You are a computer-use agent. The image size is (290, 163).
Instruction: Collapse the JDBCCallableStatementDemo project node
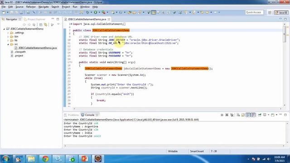tap(4, 29)
